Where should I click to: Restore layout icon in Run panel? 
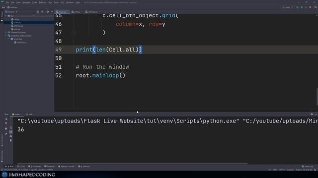click(x=6, y=129)
